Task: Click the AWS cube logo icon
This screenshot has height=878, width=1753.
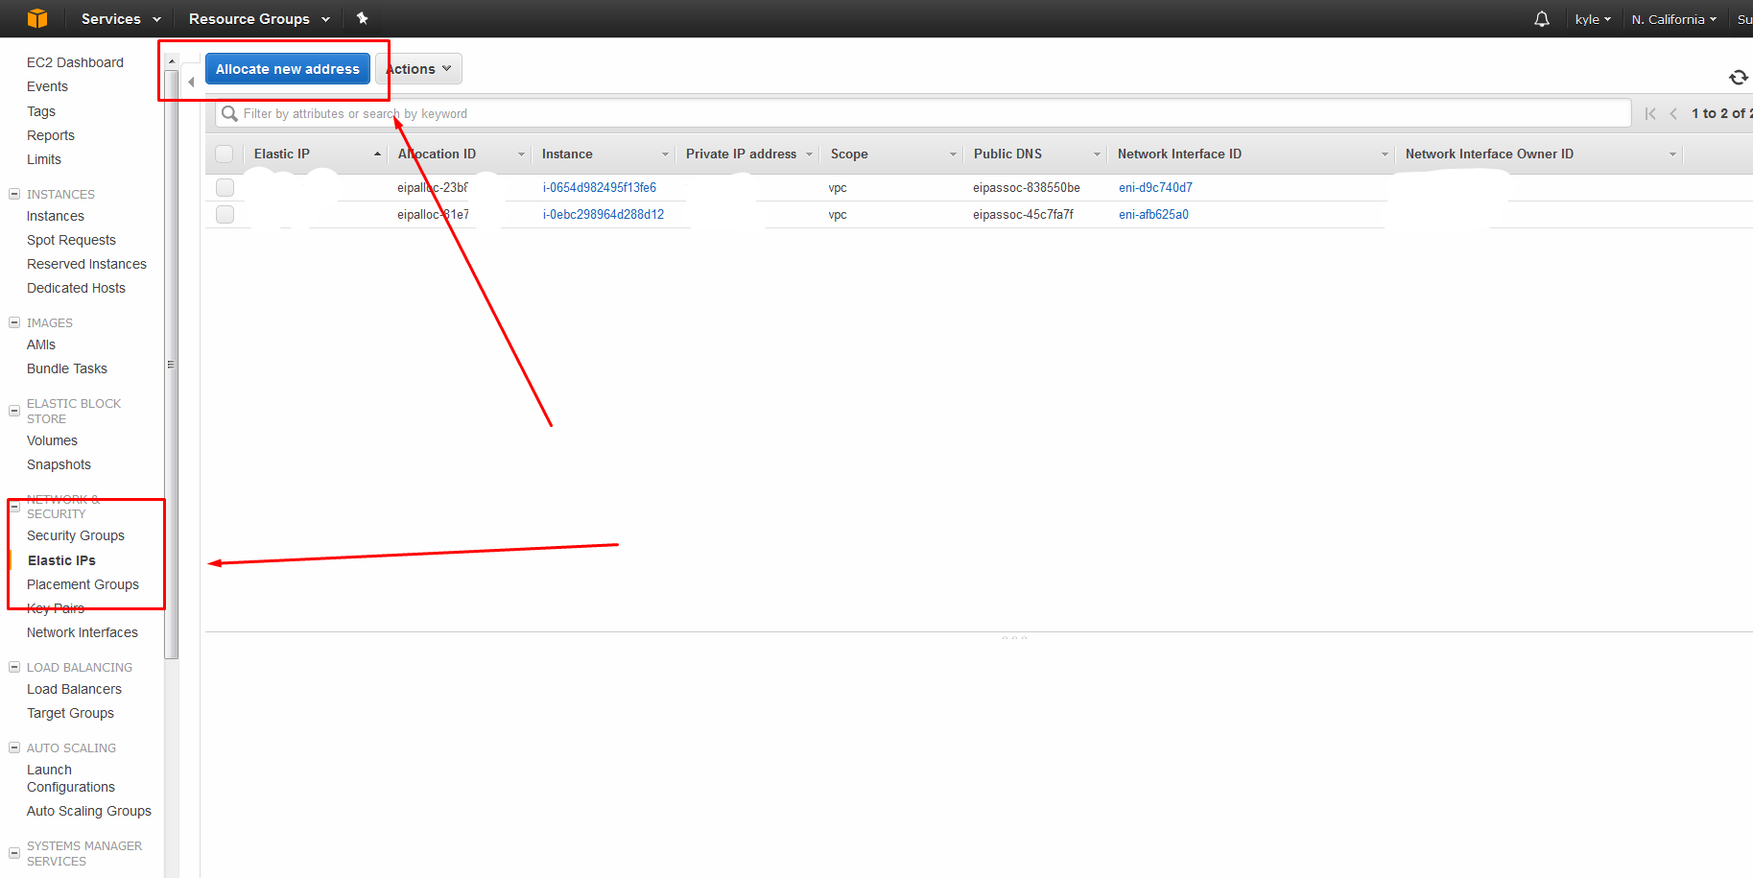Action: point(37,18)
